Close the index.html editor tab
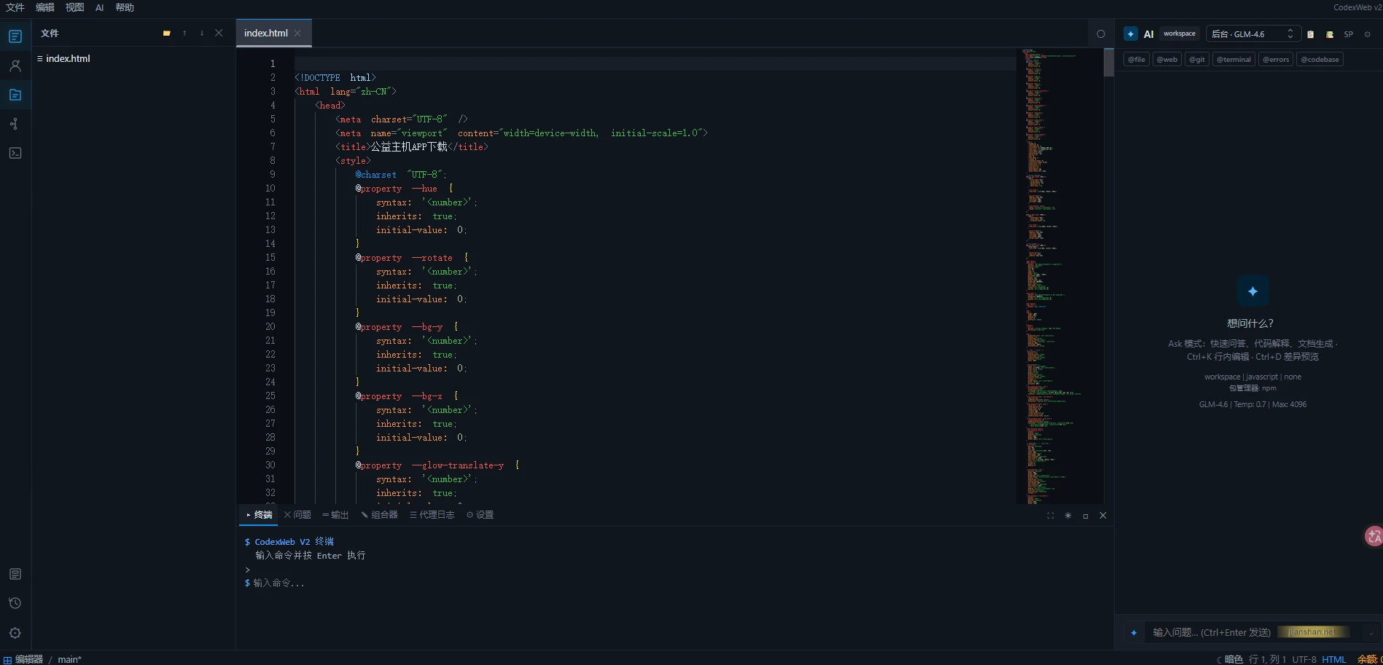 point(297,33)
